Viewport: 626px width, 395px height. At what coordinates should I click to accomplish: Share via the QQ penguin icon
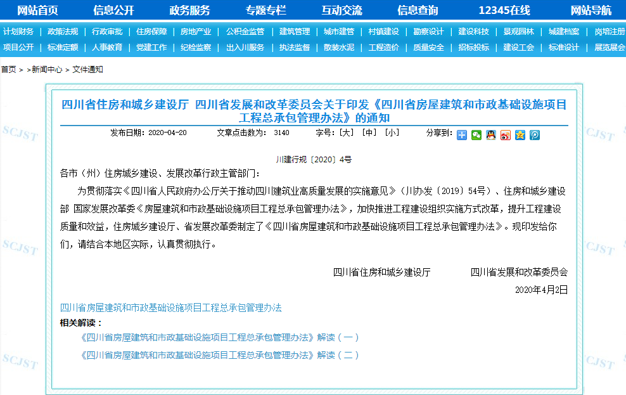(490, 134)
